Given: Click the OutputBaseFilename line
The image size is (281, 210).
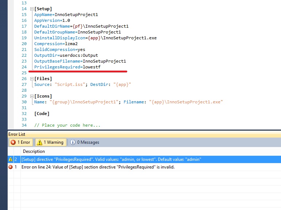Looking at the screenshot, I should (80, 61).
